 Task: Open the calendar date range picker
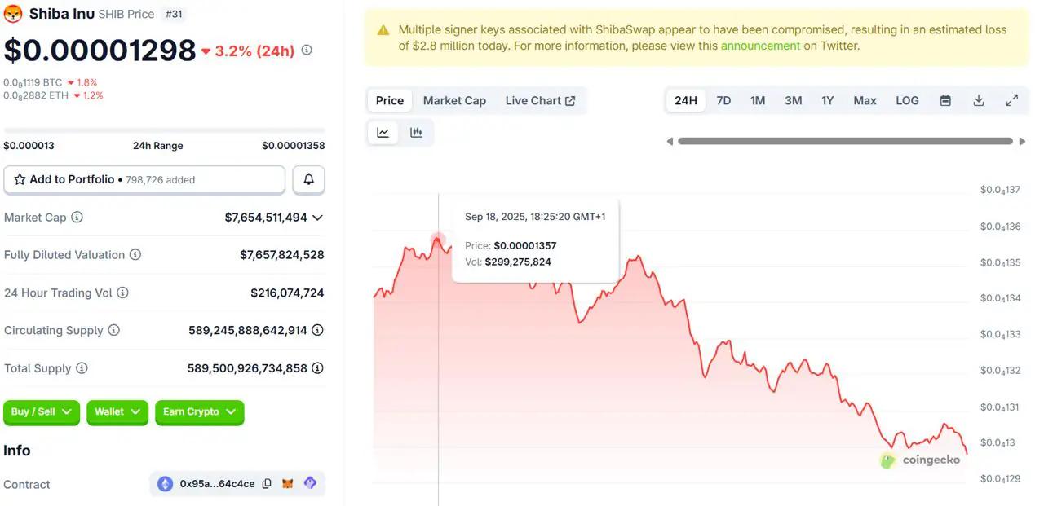pos(945,100)
